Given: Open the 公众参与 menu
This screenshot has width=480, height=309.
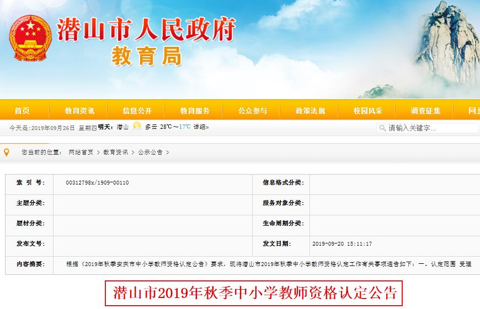Looking at the screenshot, I should click(252, 111).
